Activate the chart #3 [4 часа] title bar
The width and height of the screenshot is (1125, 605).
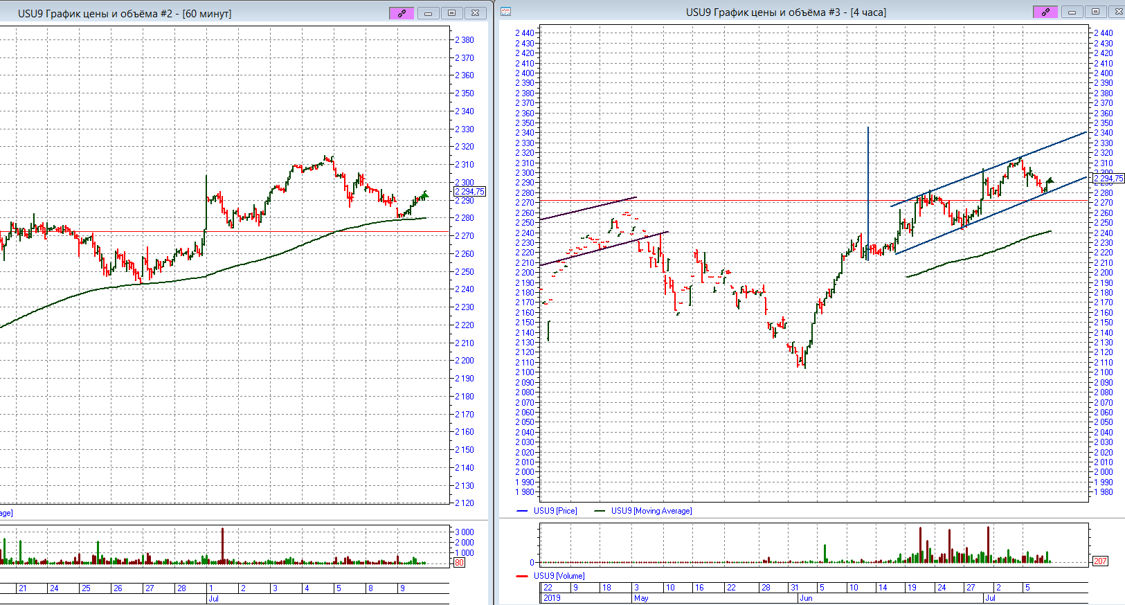pyautogui.click(x=786, y=12)
